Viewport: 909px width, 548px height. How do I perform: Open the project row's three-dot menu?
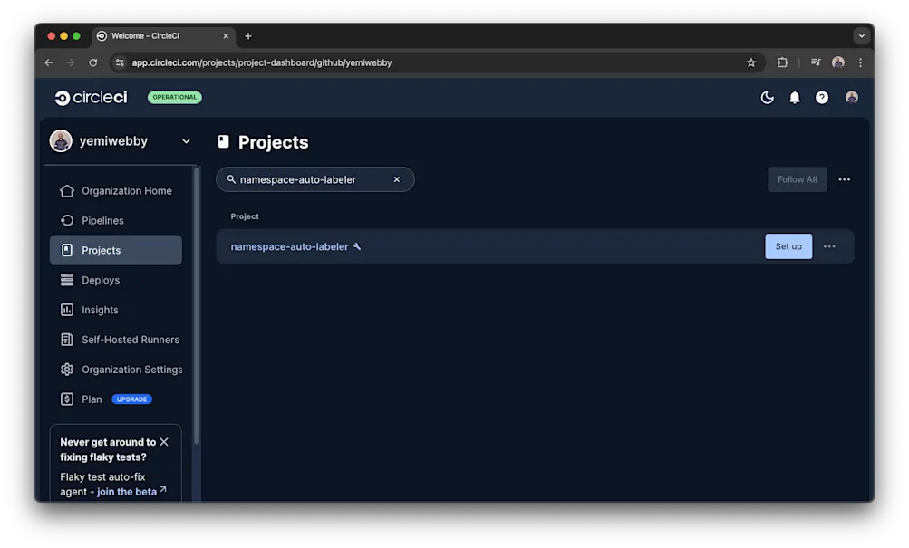[829, 245]
